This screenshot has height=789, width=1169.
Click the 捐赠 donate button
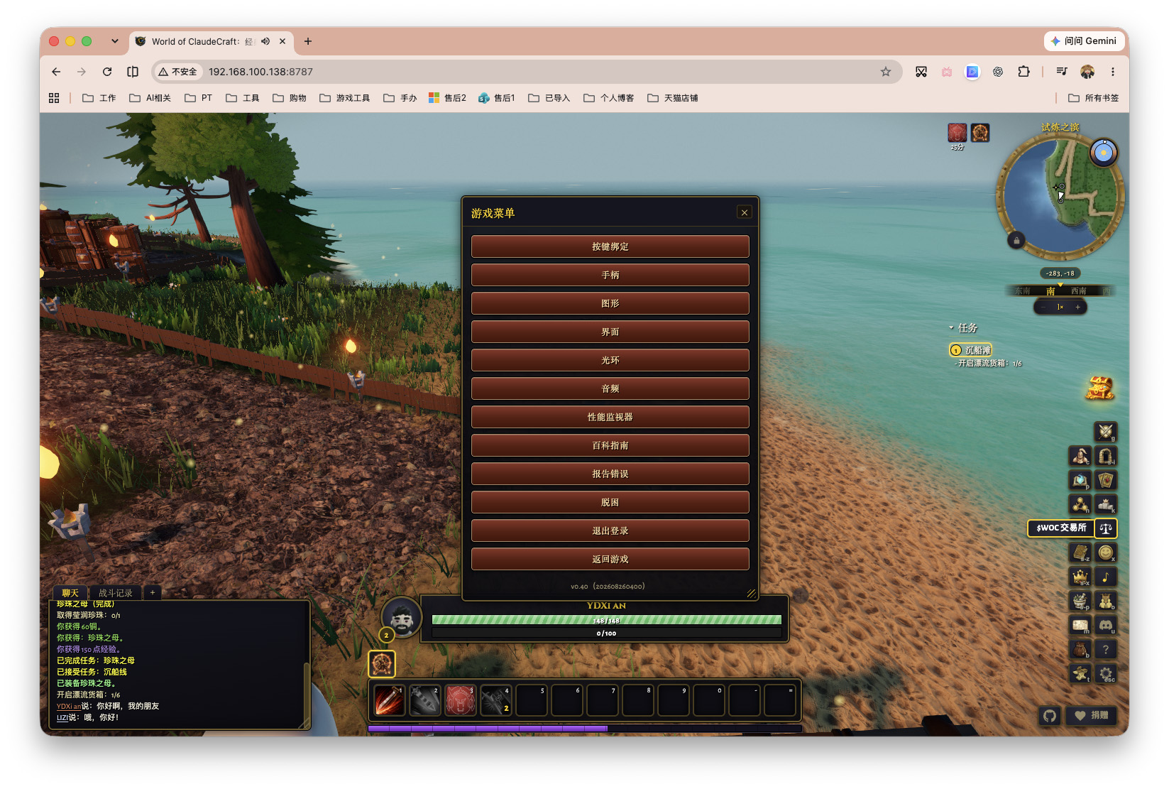click(1091, 715)
